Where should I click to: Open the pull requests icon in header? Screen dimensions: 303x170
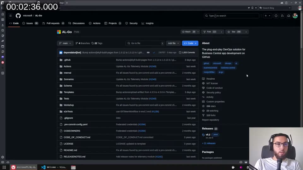282,16
